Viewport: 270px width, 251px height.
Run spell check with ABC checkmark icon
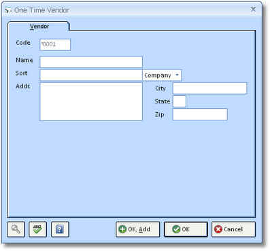coord(37,229)
